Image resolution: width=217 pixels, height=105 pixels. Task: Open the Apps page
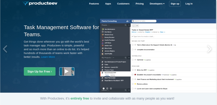tap(108, 4)
